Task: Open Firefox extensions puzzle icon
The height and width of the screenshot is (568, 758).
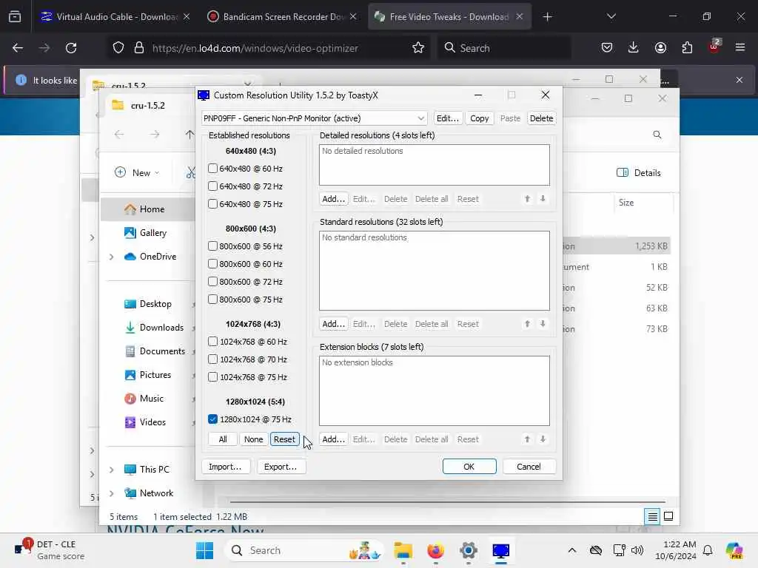Action: click(x=687, y=48)
